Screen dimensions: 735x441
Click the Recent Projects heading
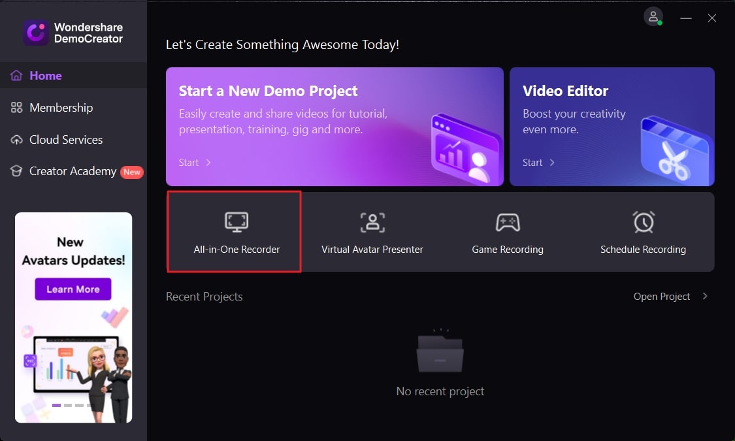pos(204,297)
